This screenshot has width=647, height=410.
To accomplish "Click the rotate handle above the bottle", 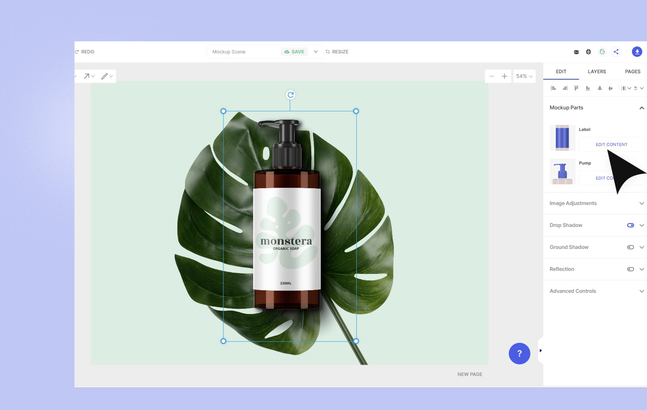I will coord(291,95).
